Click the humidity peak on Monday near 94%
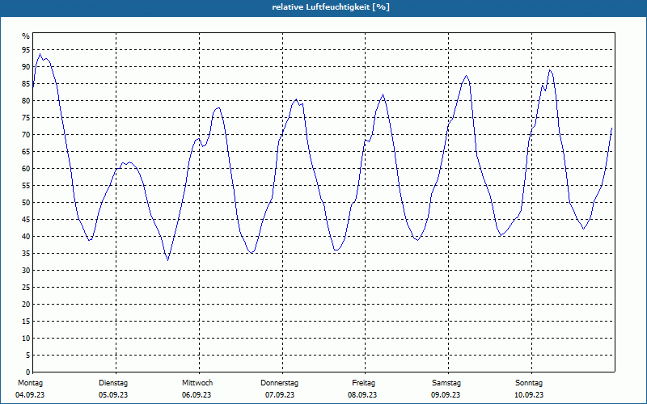This screenshot has width=647, height=404. (40, 54)
